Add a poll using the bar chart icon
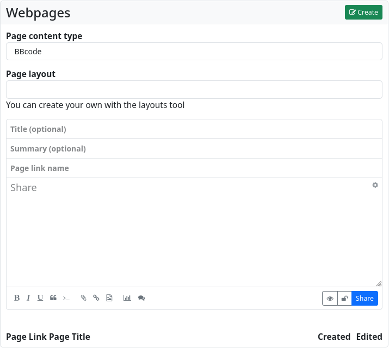The height and width of the screenshot is (348, 389). (x=127, y=298)
